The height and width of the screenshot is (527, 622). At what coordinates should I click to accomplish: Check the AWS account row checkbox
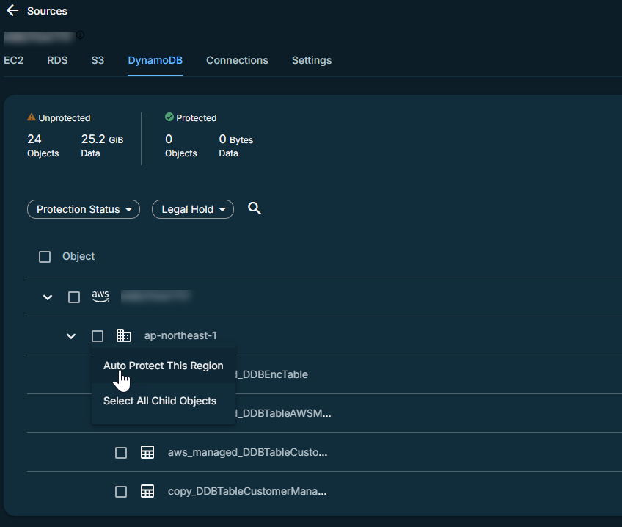click(x=74, y=297)
